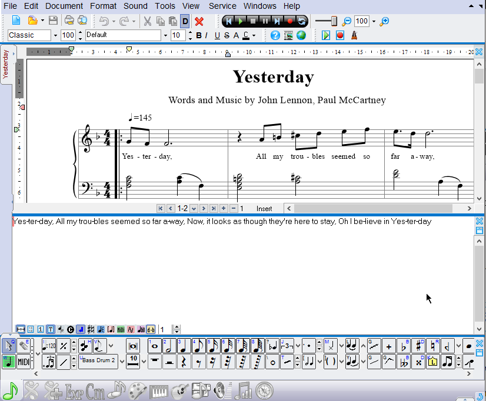Toggle the green MiDi view button
The height and width of the screenshot is (401, 486).
point(121,329)
